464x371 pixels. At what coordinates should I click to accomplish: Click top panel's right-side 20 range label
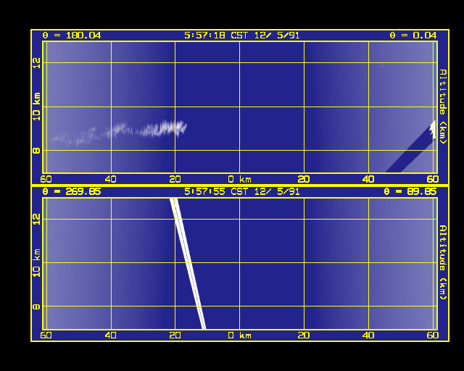(x=304, y=179)
